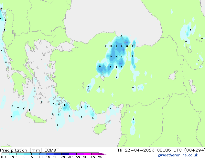The width and height of the screenshot is (205, 158).
Task: Click the island of Crete on the map
Action: [36, 118]
